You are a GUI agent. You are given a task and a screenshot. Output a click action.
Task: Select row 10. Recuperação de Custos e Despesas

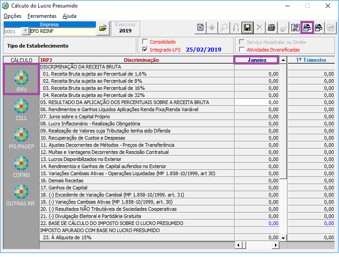click(x=137, y=138)
